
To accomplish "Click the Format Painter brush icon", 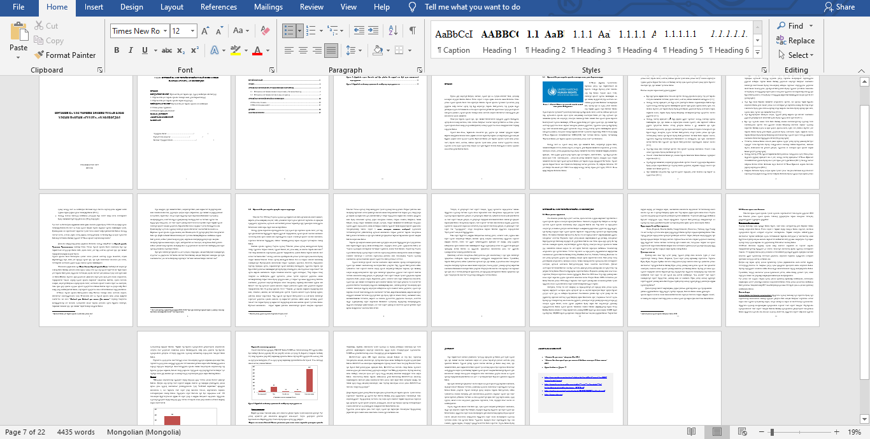I will (x=39, y=55).
